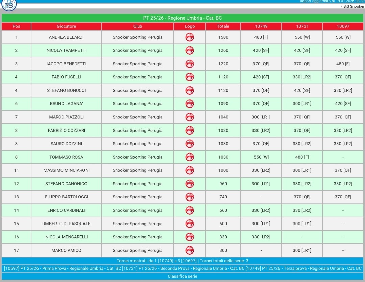Screen dimensions: 365x282
Task: Click the FIBiS logo in top-left corner
Action: (9, 5)
